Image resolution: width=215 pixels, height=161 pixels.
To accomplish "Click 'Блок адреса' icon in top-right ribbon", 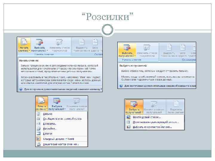I will pyautogui.click(x=182, y=47).
